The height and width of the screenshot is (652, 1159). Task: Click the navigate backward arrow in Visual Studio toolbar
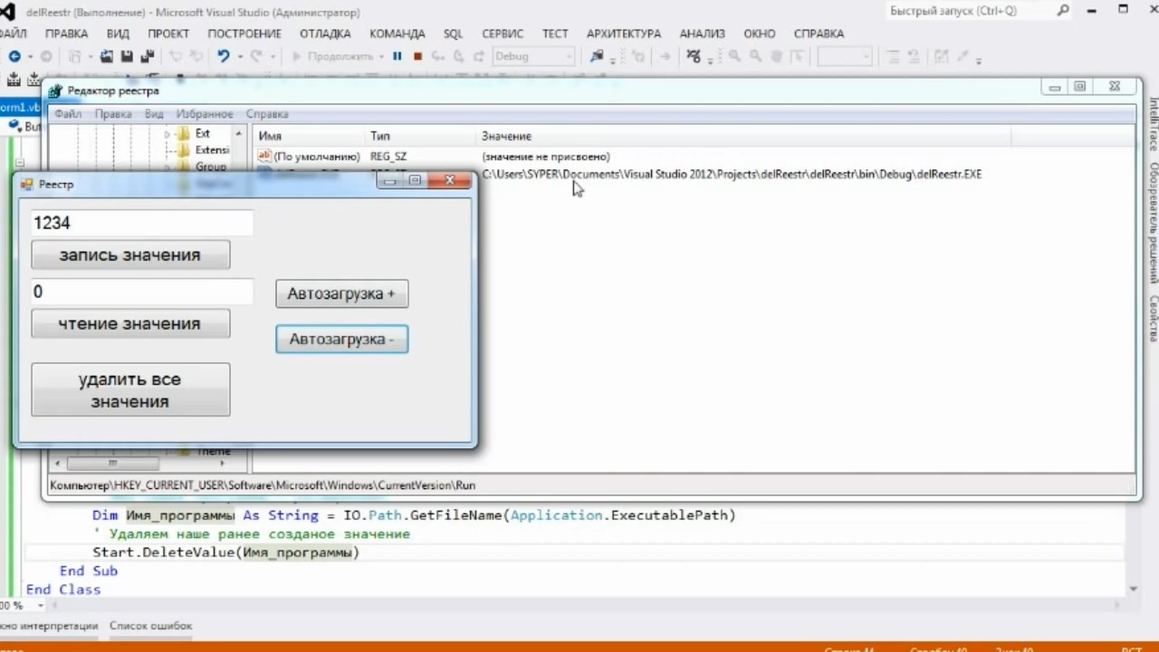point(14,56)
